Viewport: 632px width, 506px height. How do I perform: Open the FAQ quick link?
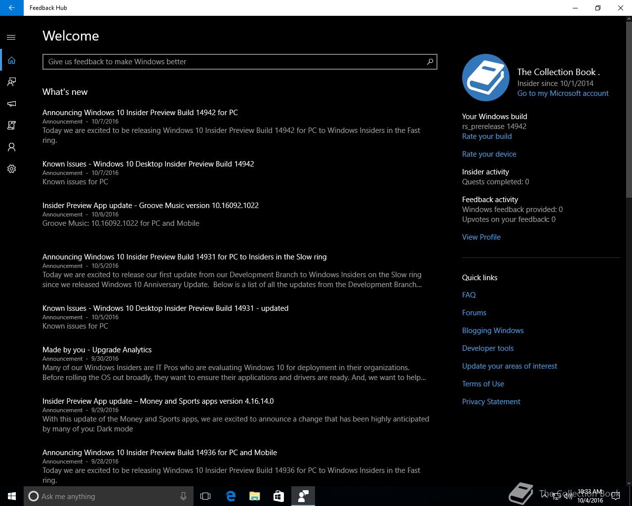coord(469,295)
